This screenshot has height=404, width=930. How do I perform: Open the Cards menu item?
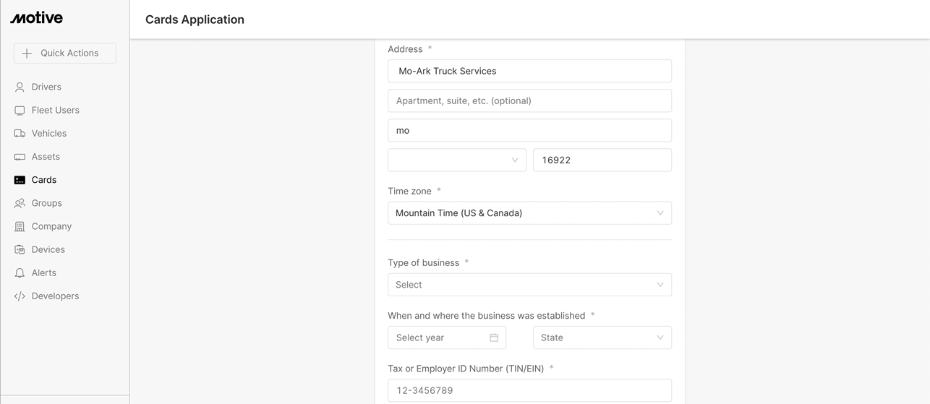click(x=44, y=180)
